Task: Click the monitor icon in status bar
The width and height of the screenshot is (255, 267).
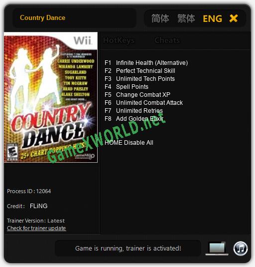Action: [217, 249]
